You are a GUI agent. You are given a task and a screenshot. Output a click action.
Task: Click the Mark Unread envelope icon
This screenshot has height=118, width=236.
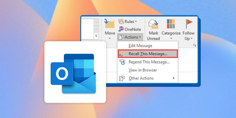coord(153,24)
